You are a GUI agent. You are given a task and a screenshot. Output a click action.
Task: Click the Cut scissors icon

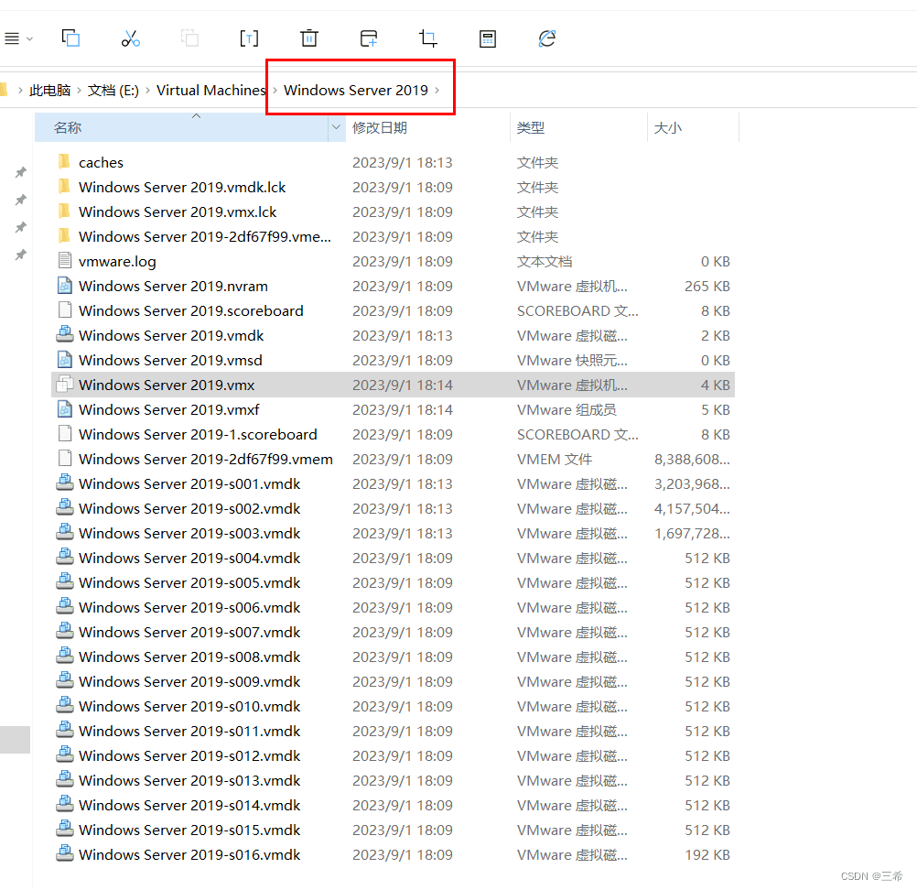click(131, 38)
